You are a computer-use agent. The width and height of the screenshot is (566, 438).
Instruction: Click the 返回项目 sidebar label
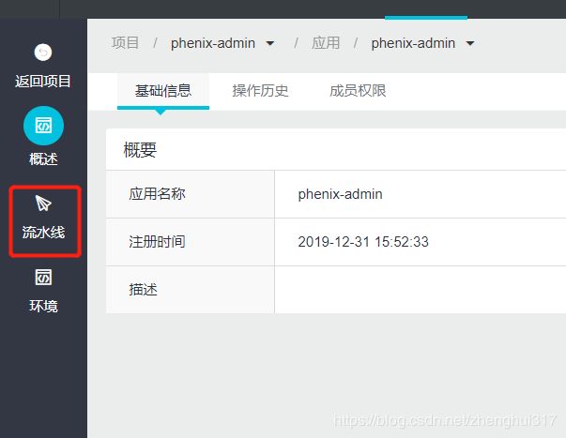click(43, 81)
